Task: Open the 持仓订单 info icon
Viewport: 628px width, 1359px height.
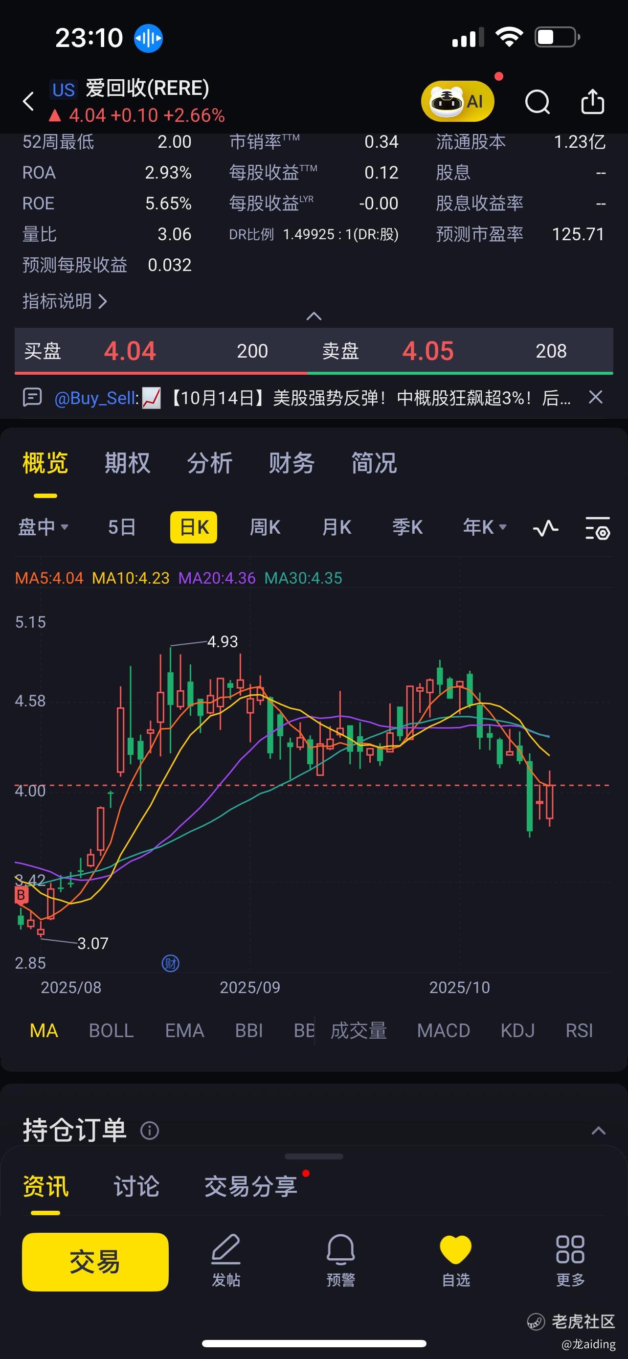Action: tap(150, 1131)
